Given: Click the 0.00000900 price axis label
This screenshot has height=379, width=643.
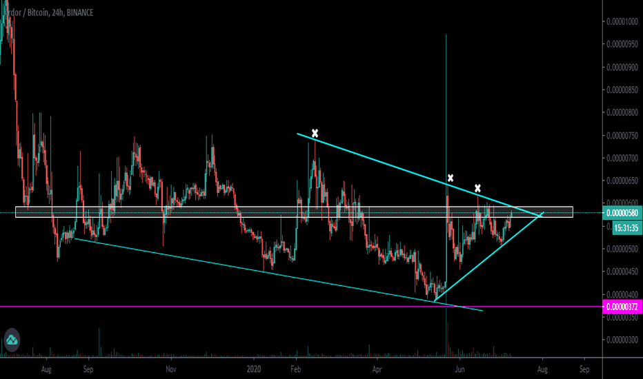Looking at the screenshot, I should [622, 67].
